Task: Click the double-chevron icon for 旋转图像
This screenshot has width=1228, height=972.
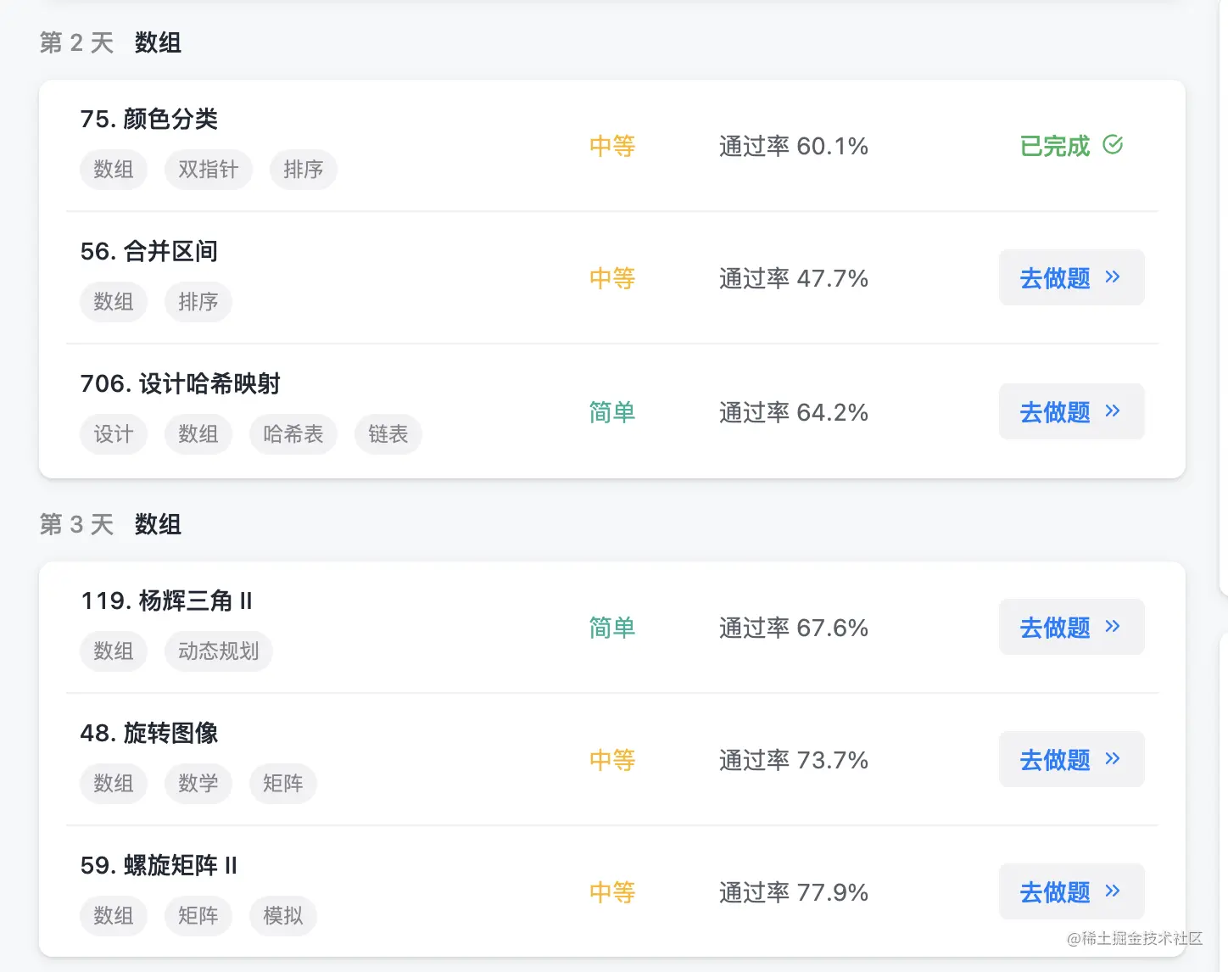Action: (x=1113, y=759)
